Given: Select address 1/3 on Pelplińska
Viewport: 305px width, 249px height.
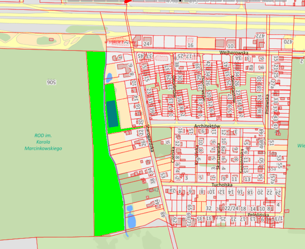Looking at the screenshot, I should (279, 219).
